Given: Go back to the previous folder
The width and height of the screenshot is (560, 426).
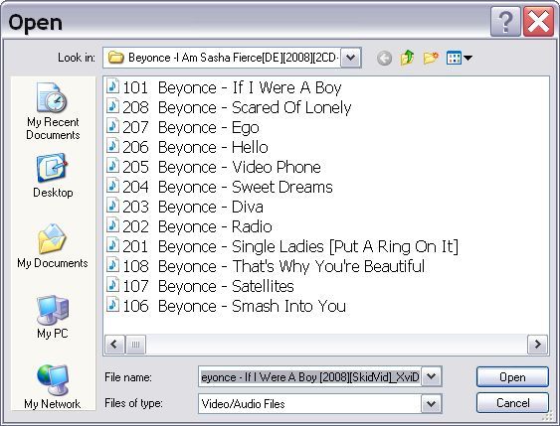Looking at the screenshot, I should pyautogui.click(x=384, y=58).
